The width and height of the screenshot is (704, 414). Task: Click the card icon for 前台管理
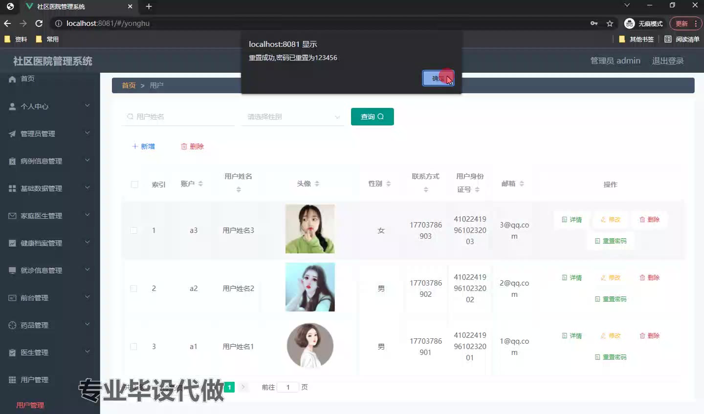click(12, 298)
